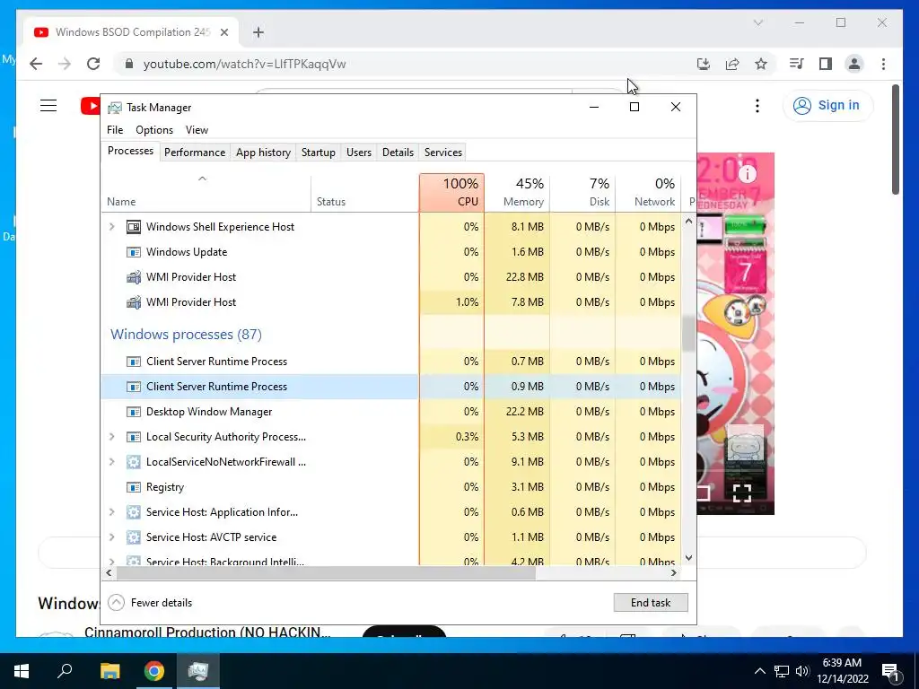Click the Task Manager title bar icon

click(115, 108)
